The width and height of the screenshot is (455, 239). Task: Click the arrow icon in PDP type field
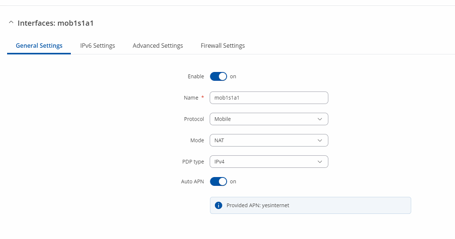(320, 162)
